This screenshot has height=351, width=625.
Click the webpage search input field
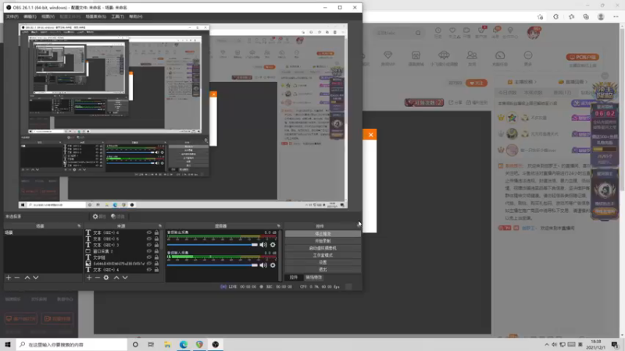(398, 33)
